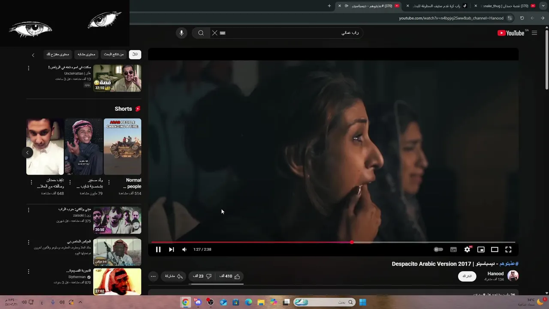Open the on-screen keyboard icon in search
This screenshot has height=309, width=549.
(223, 33)
